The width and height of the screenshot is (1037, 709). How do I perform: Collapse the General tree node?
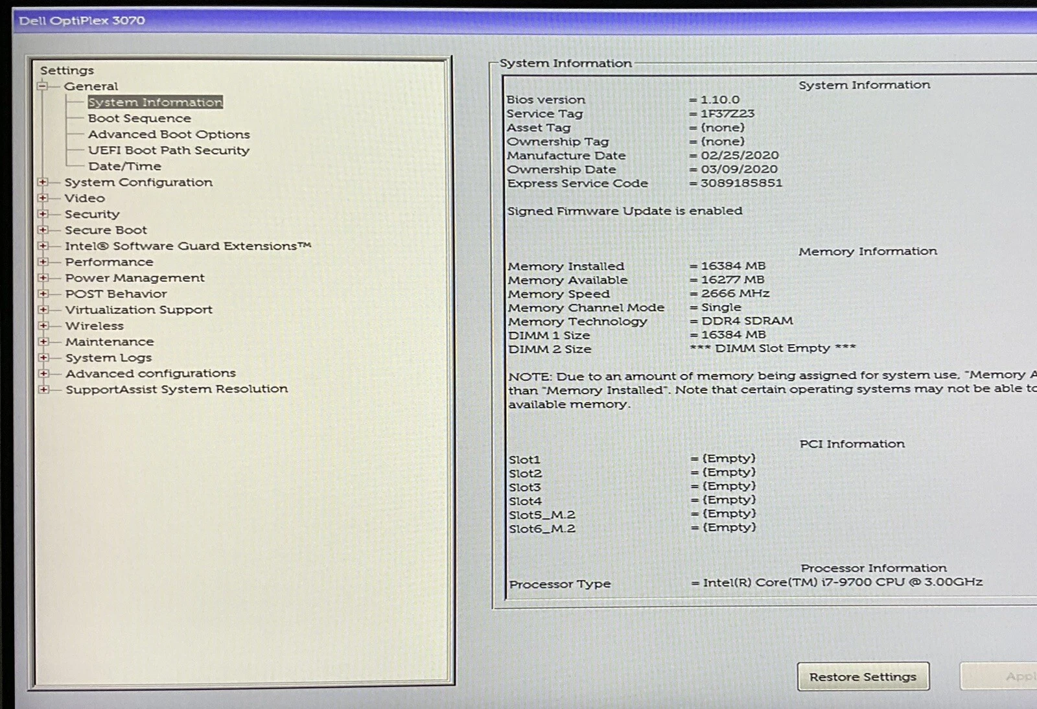click(43, 86)
